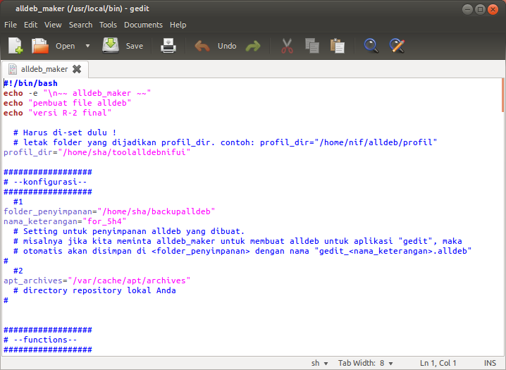Image resolution: width=506 pixels, height=370 pixels.
Task: Click the "pembuat file alldeb" string
Action: pyautogui.click(x=80, y=103)
